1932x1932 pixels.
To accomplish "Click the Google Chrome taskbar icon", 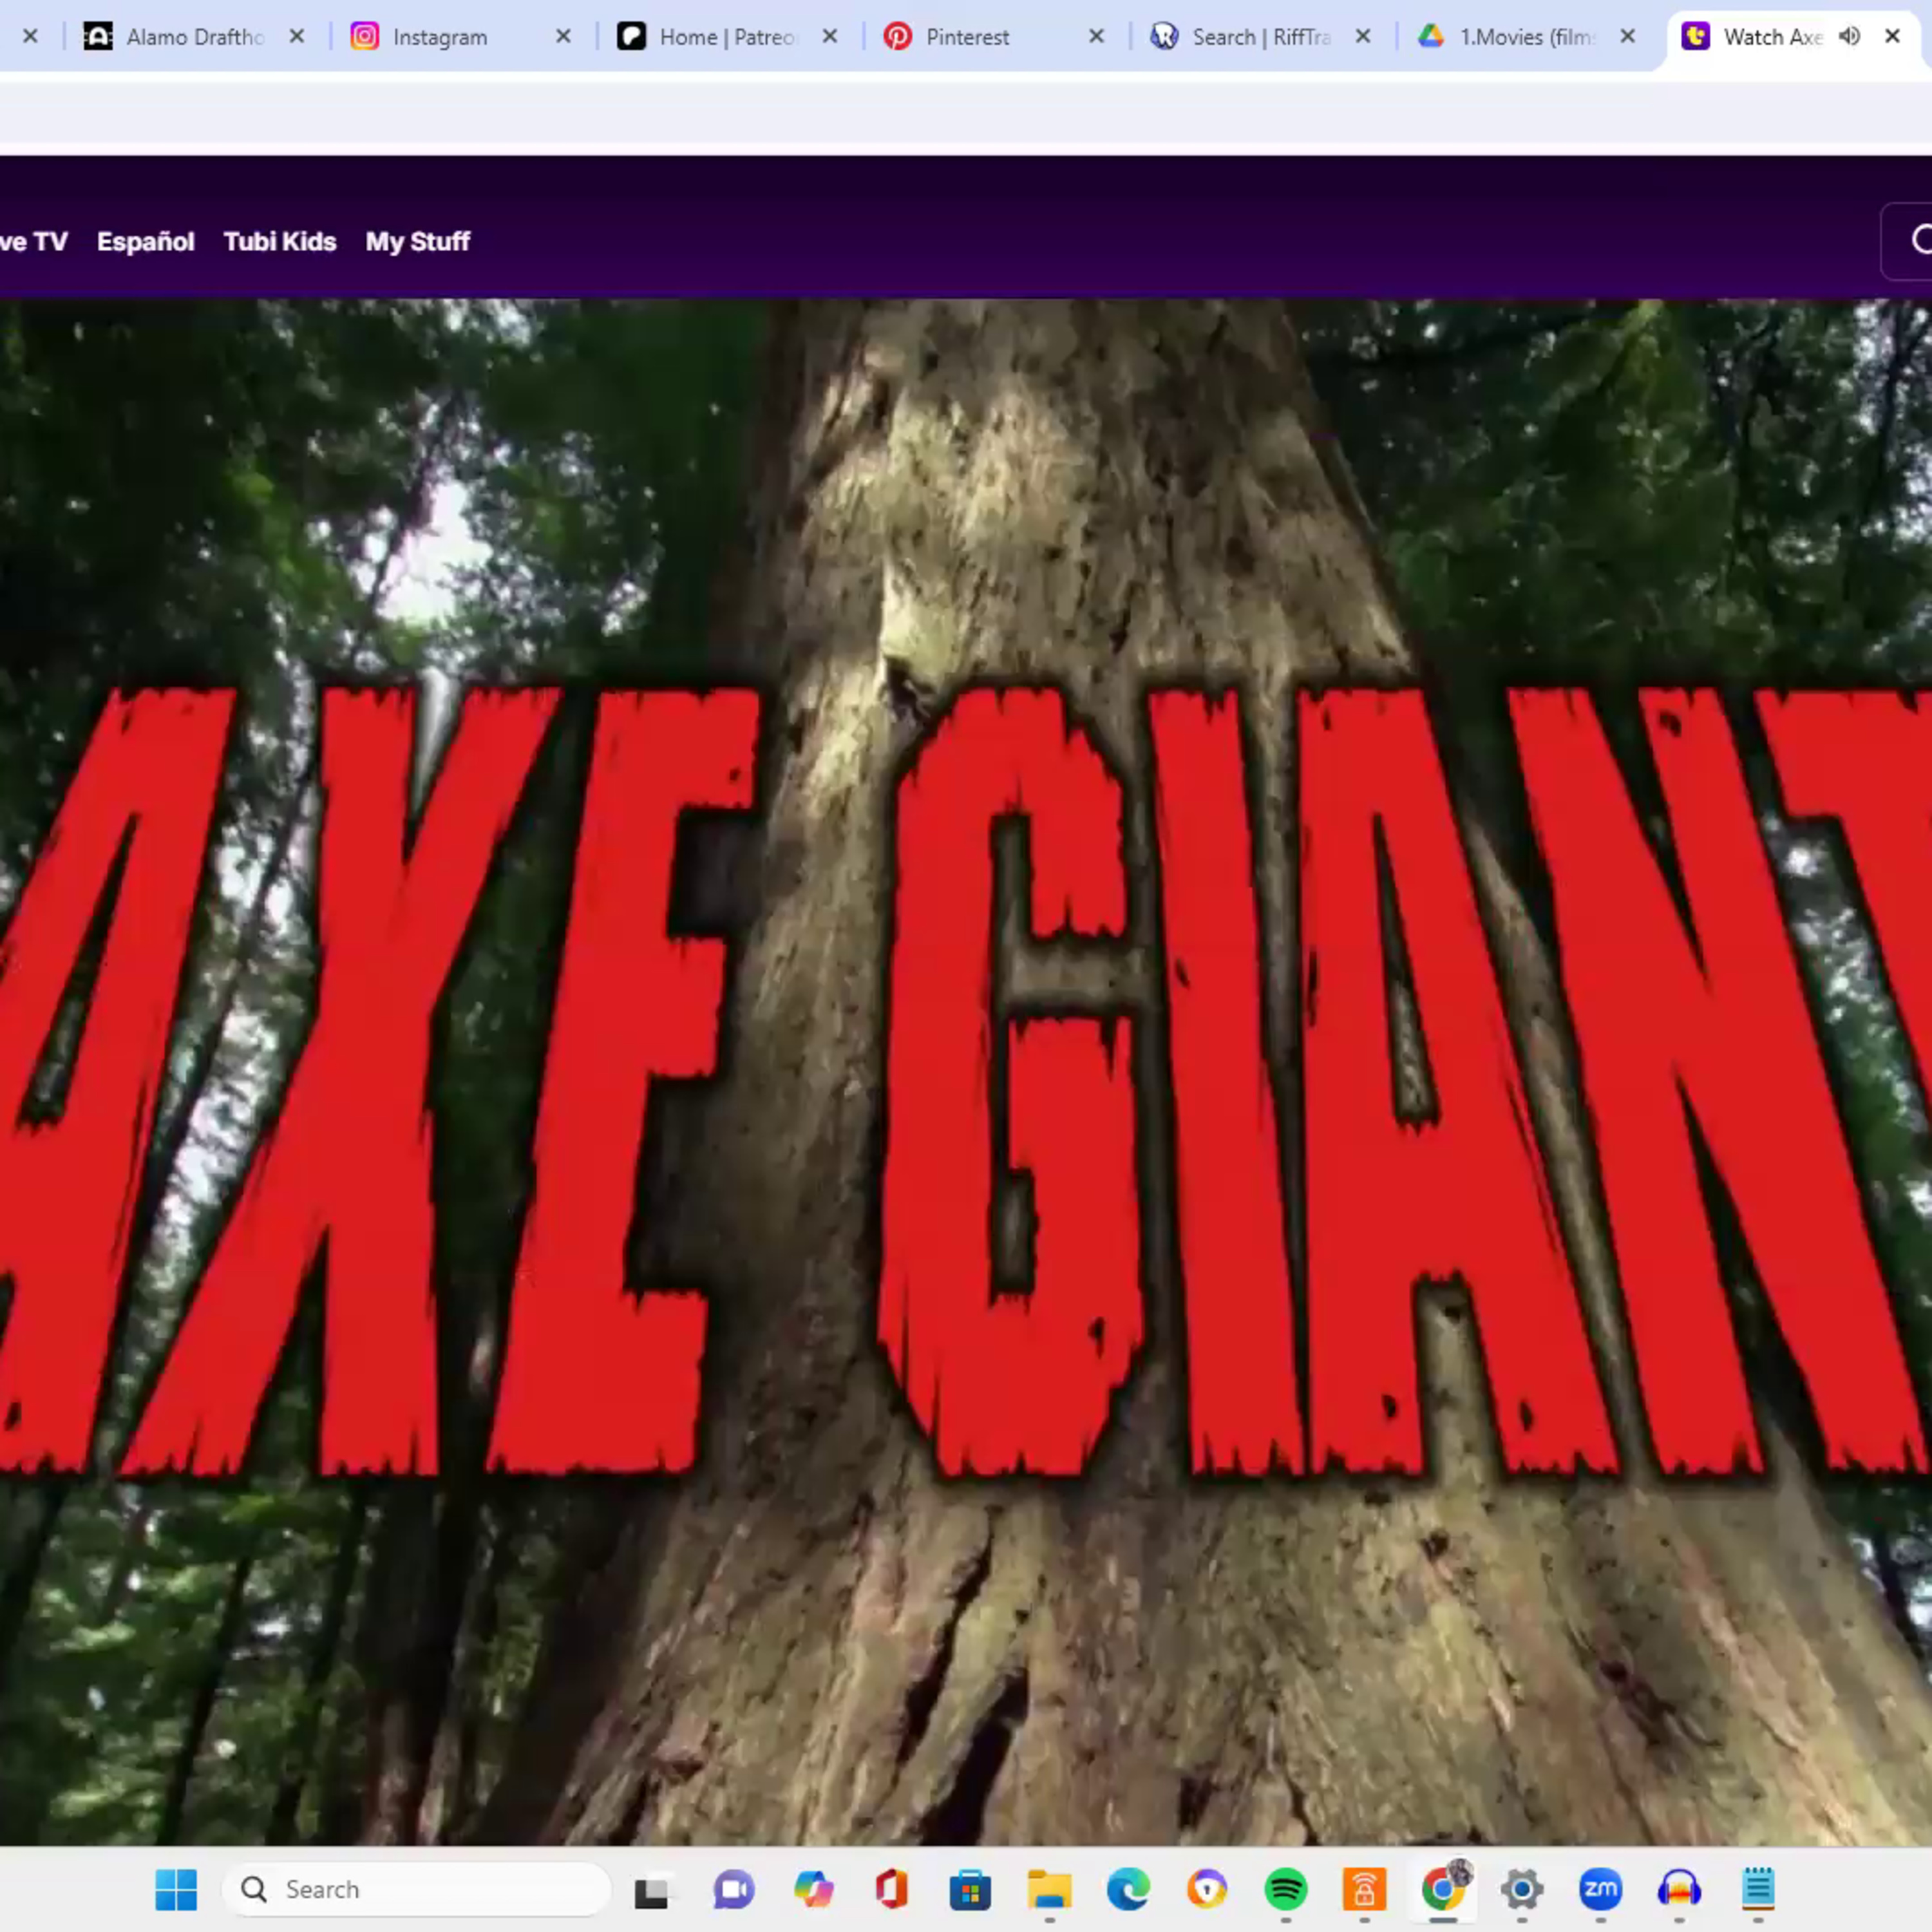I will [x=1443, y=1889].
